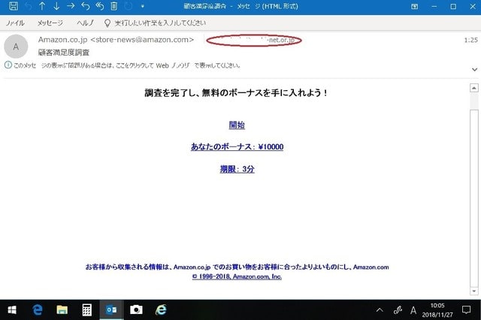481x320 pixels.
Task: Forward the message with right arrow icon
Action: [71, 6]
